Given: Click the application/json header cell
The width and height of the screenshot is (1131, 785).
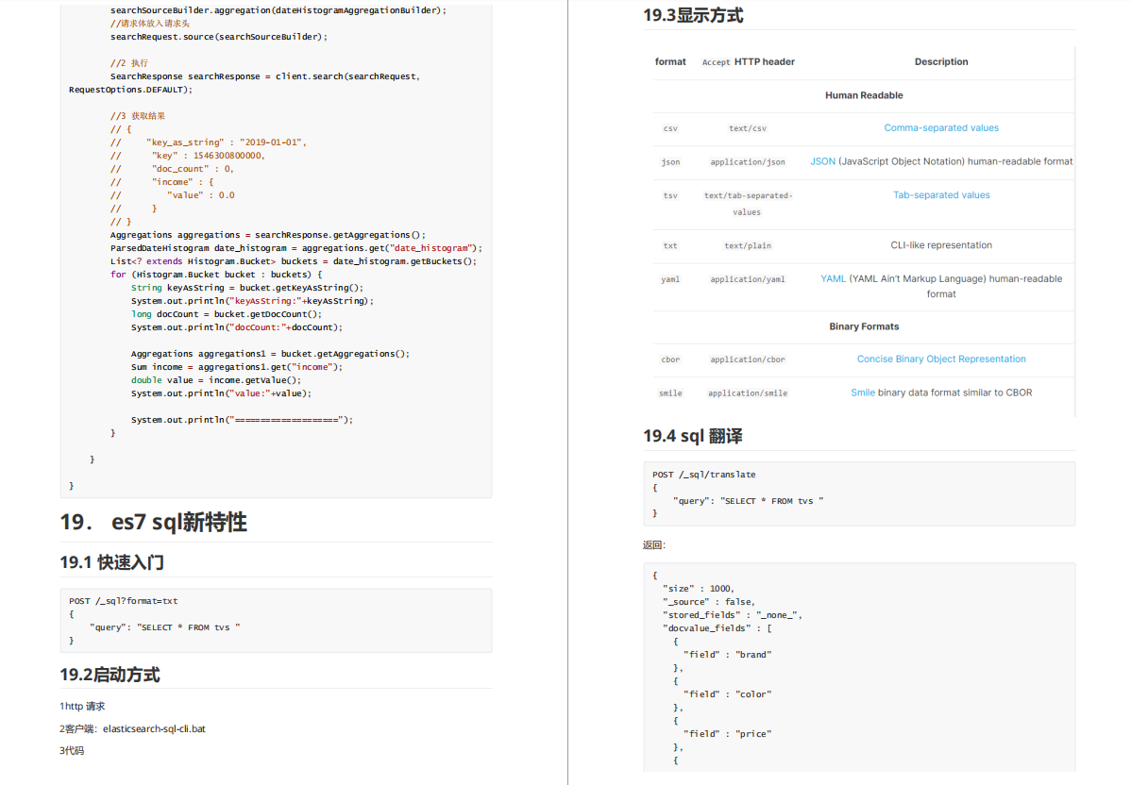Looking at the screenshot, I should [x=748, y=162].
